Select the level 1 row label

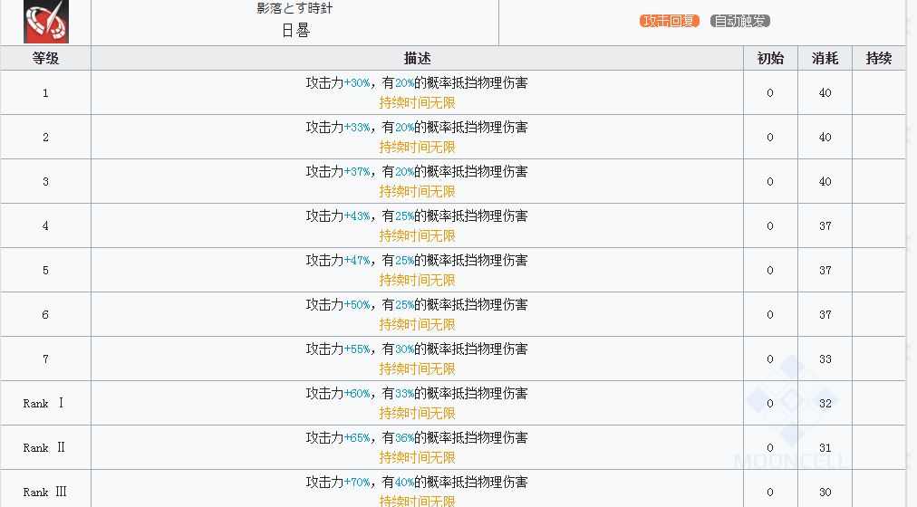tap(45, 93)
